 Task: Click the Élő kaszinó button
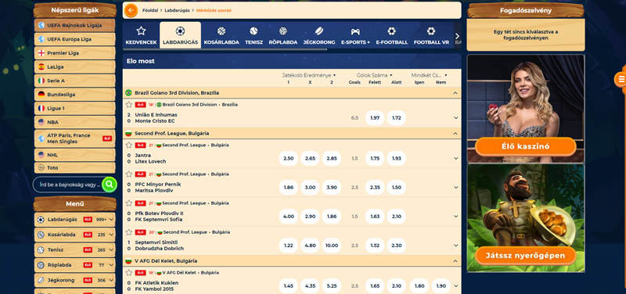click(525, 146)
